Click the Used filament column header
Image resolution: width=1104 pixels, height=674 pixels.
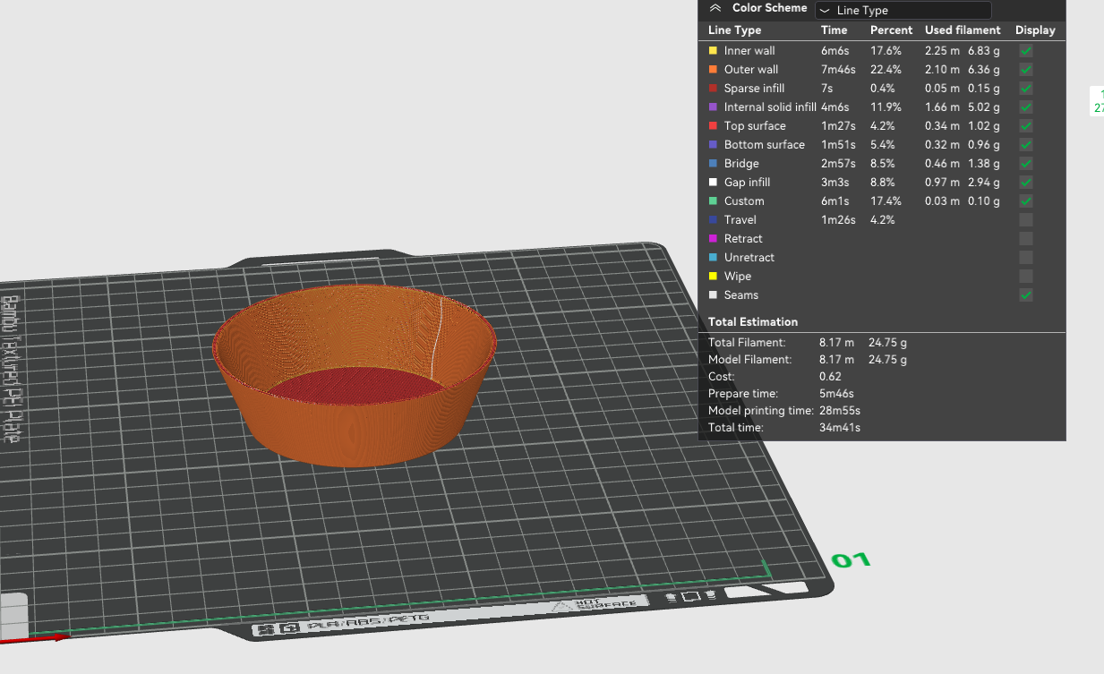point(963,30)
